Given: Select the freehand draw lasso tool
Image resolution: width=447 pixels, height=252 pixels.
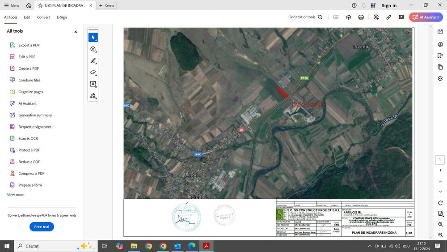Looking at the screenshot, I should pyautogui.click(x=93, y=73).
